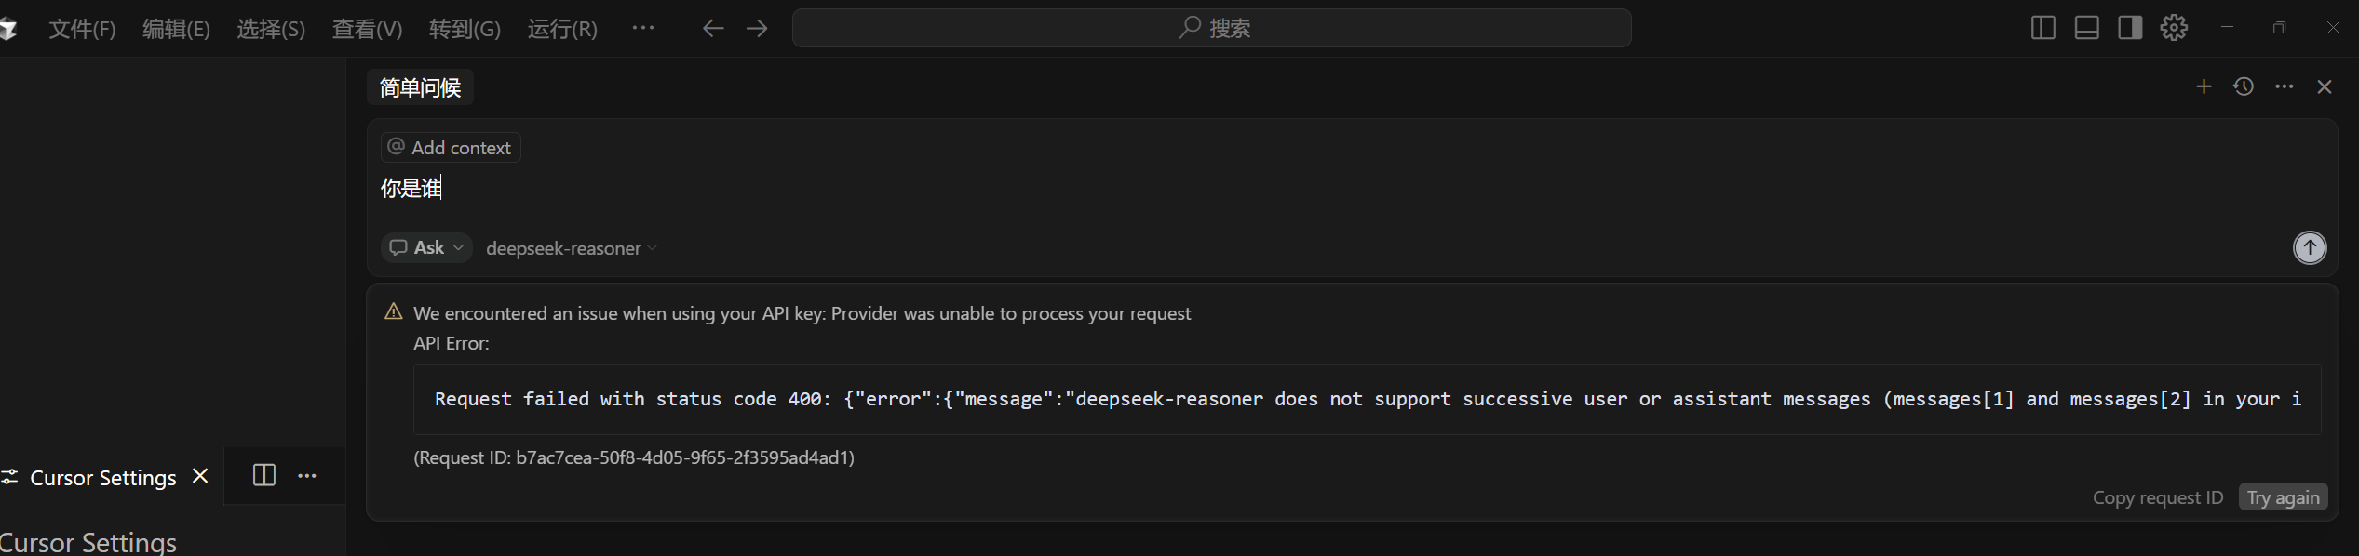Open the more actions ellipsis near Cursor Settings
2359x556 pixels.
307,475
